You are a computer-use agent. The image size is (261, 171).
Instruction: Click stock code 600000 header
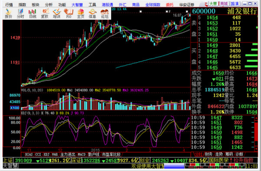point(204,11)
